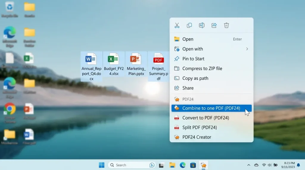Choose Compress to ZIP file
This screenshot has height=170, width=305.
[211, 68]
